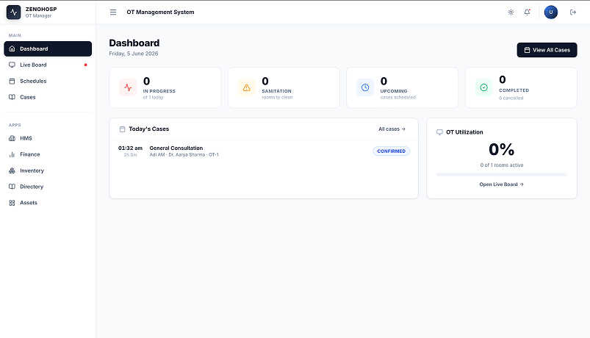Click the In Progress pulse icon card

(165, 87)
